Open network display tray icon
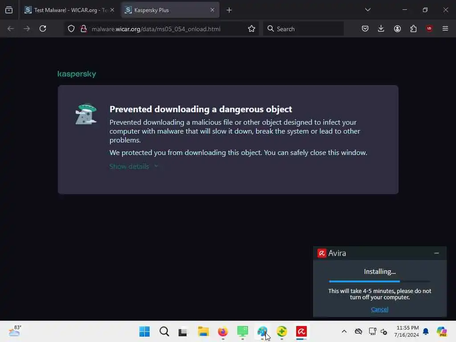This screenshot has height=342, width=456. [x=372, y=331]
